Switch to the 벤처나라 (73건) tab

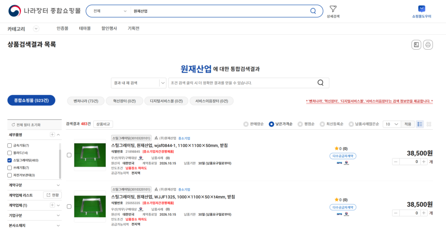86,101
